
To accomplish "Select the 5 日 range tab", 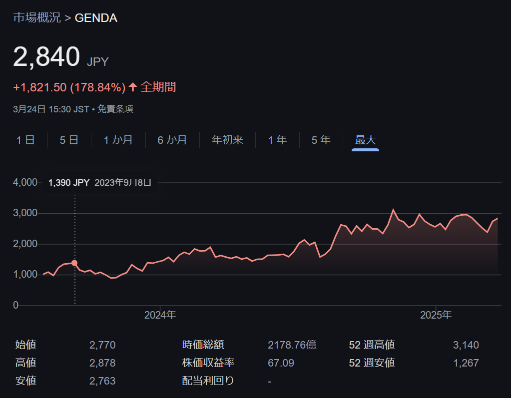I will [69, 140].
